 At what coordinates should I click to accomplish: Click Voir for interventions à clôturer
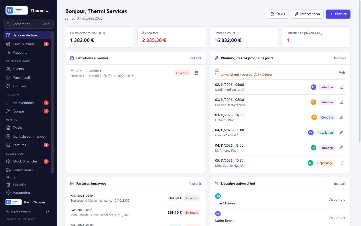click(342, 72)
